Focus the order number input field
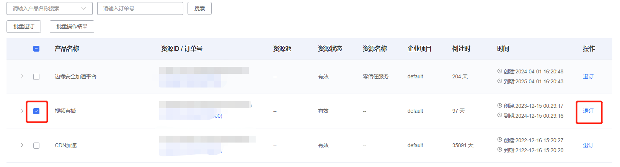620x167 pixels. [140, 8]
